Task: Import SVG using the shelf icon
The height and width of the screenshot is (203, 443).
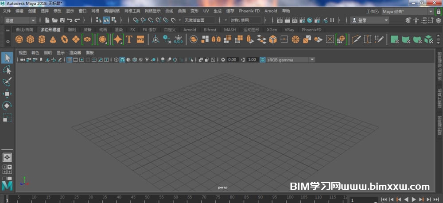Action: pyautogui.click(x=140, y=39)
